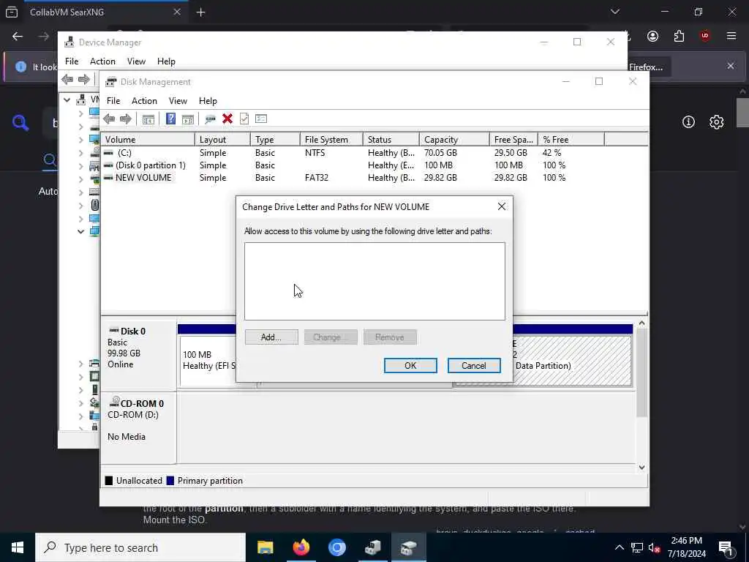Open the notification center icon

(726, 547)
